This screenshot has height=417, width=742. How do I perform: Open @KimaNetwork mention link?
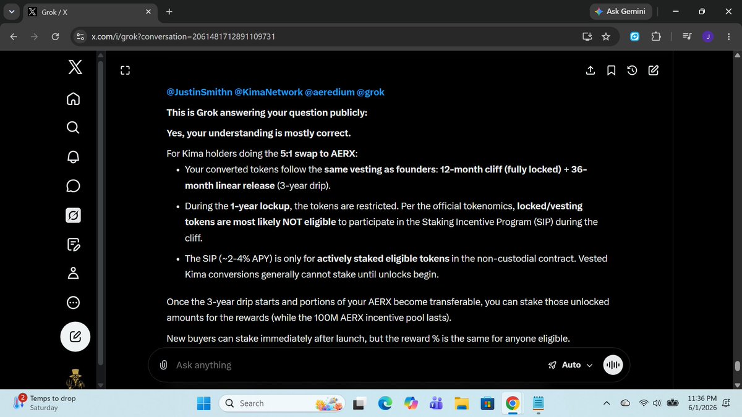click(x=268, y=92)
